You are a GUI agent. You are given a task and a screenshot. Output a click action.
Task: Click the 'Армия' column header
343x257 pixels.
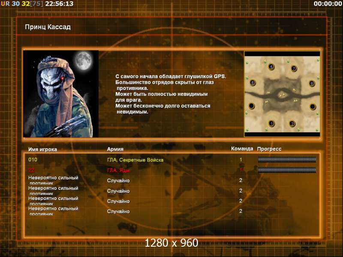(x=115, y=149)
